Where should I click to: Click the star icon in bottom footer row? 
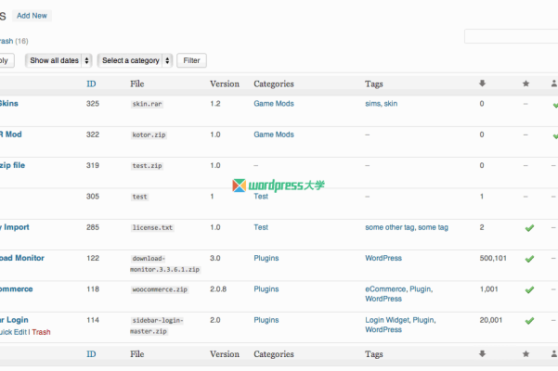pyautogui.click(x=526, y=354)
